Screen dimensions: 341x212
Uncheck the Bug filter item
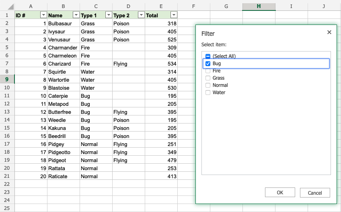208,64
